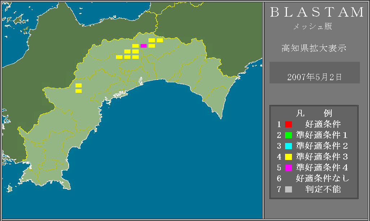Click the magenta 準好適条件4 legend swatch

[x=288, y=168]
